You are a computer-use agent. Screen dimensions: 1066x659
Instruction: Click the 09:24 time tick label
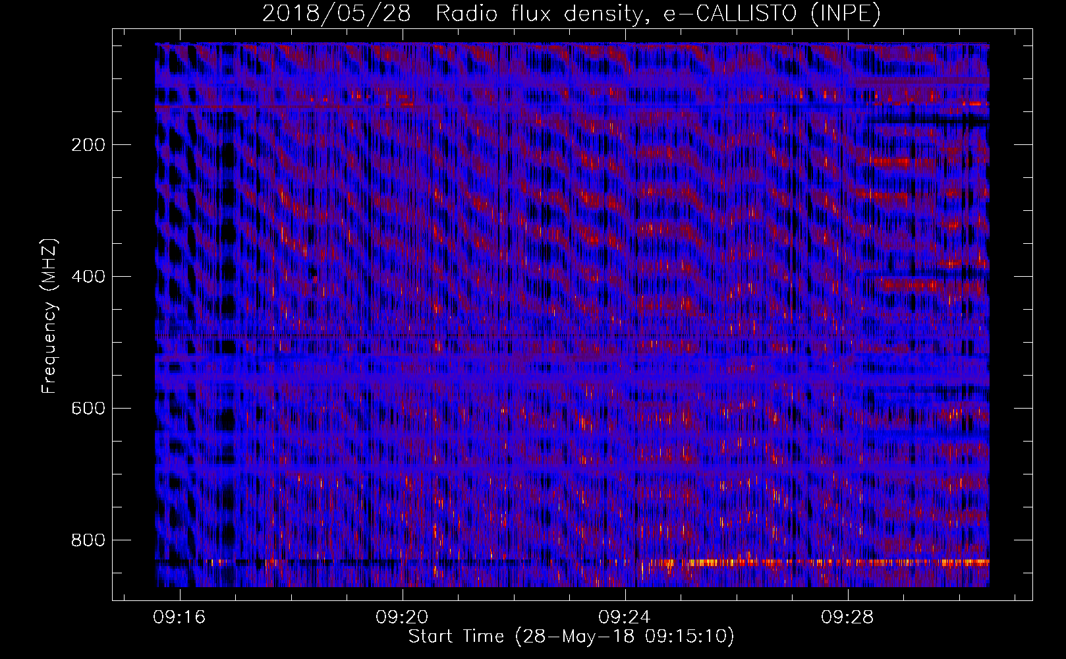point(625,617)
